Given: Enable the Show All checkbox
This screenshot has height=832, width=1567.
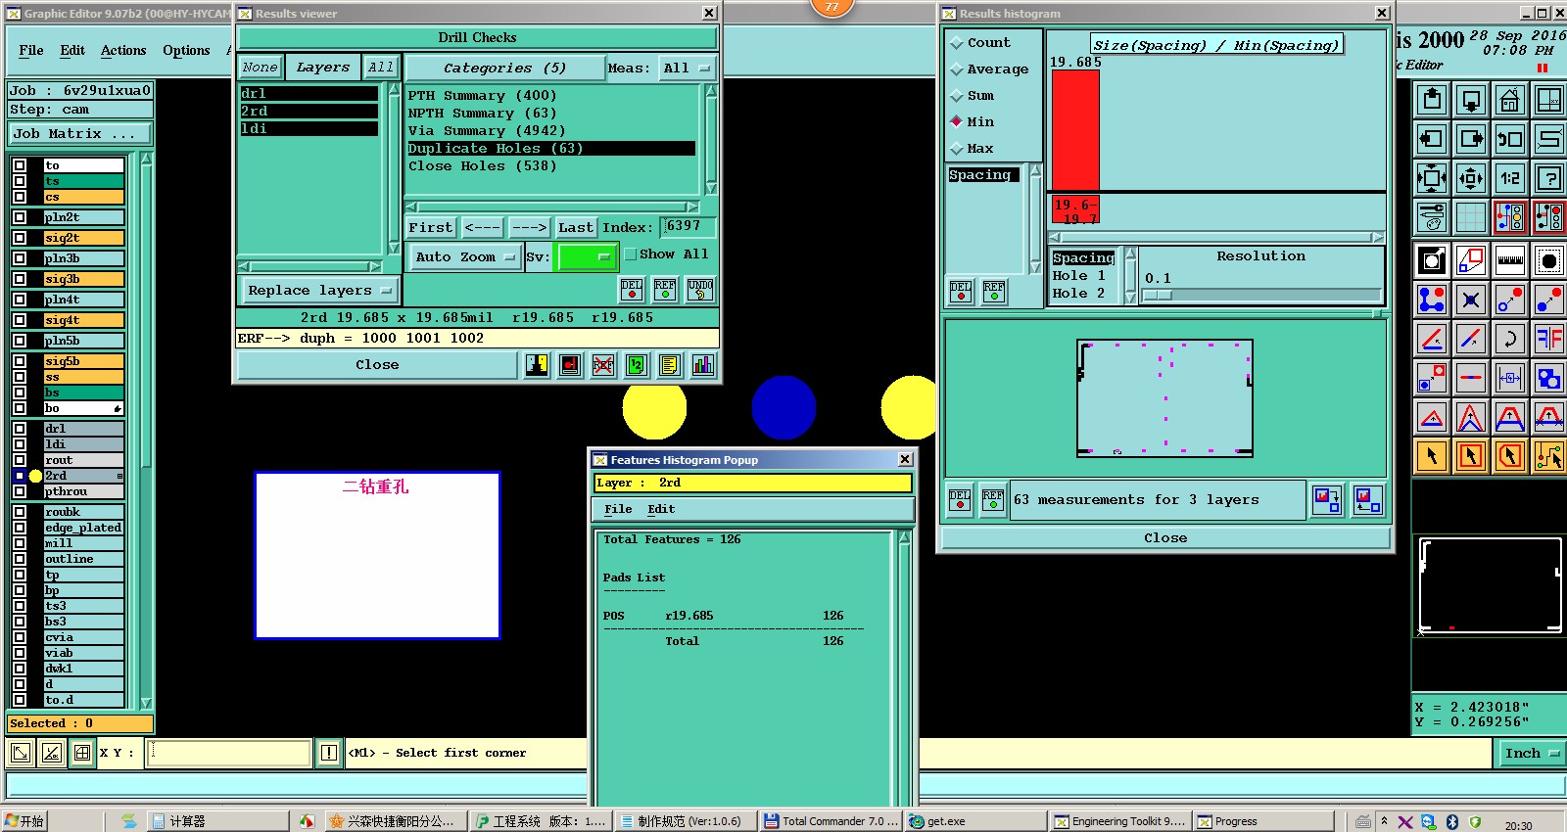Looking at the screenshot, I should tap(631, 254).
